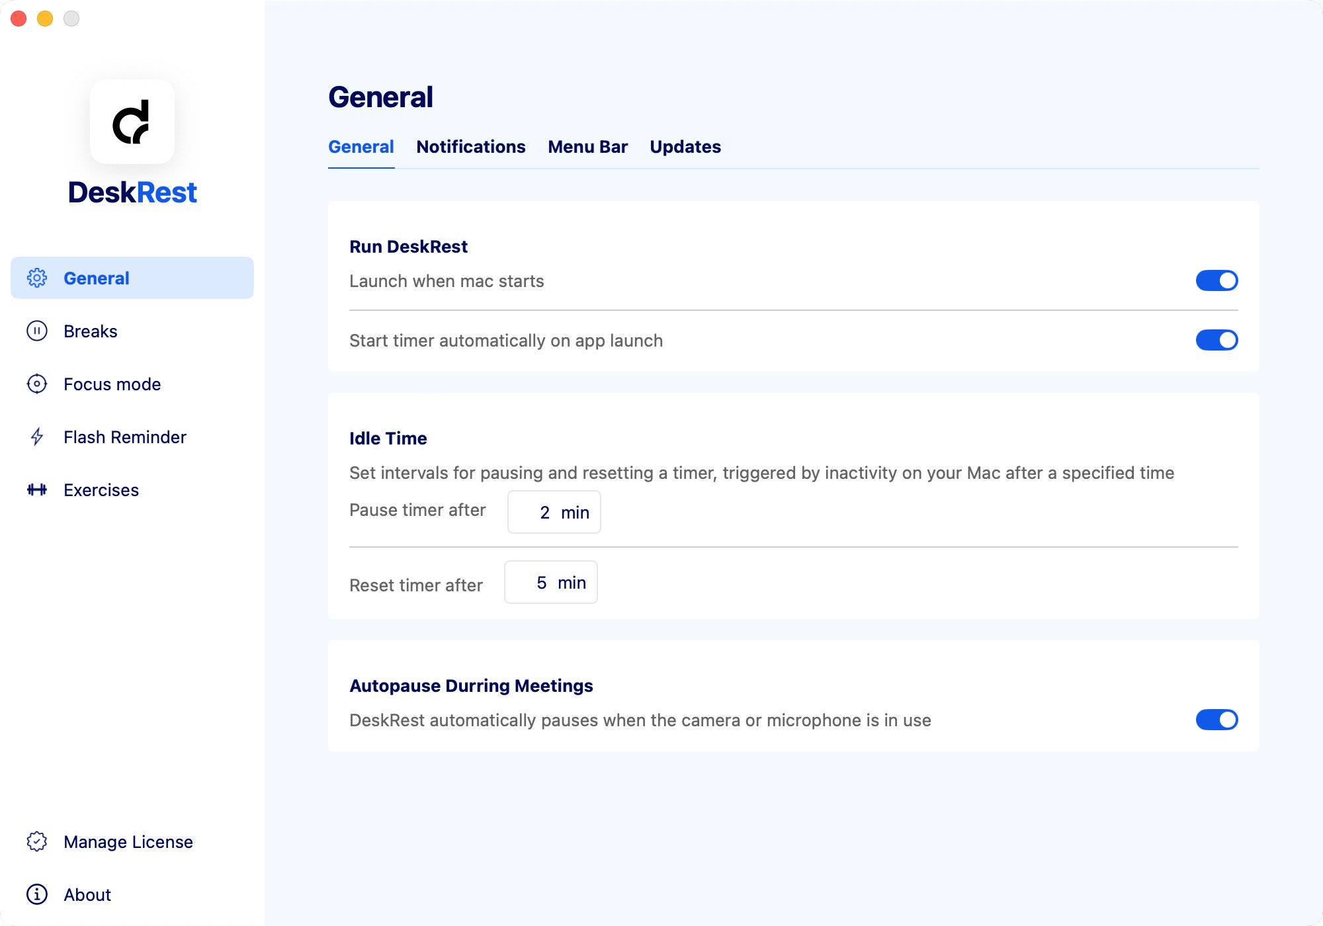Click the DeskRest brand name text

[x=132, y=192]
